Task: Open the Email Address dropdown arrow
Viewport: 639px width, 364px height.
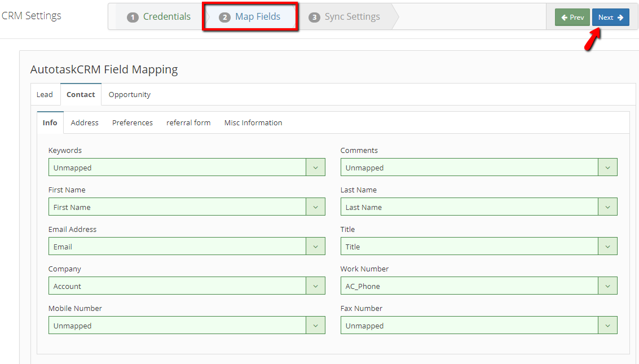Action: [315, 246]
